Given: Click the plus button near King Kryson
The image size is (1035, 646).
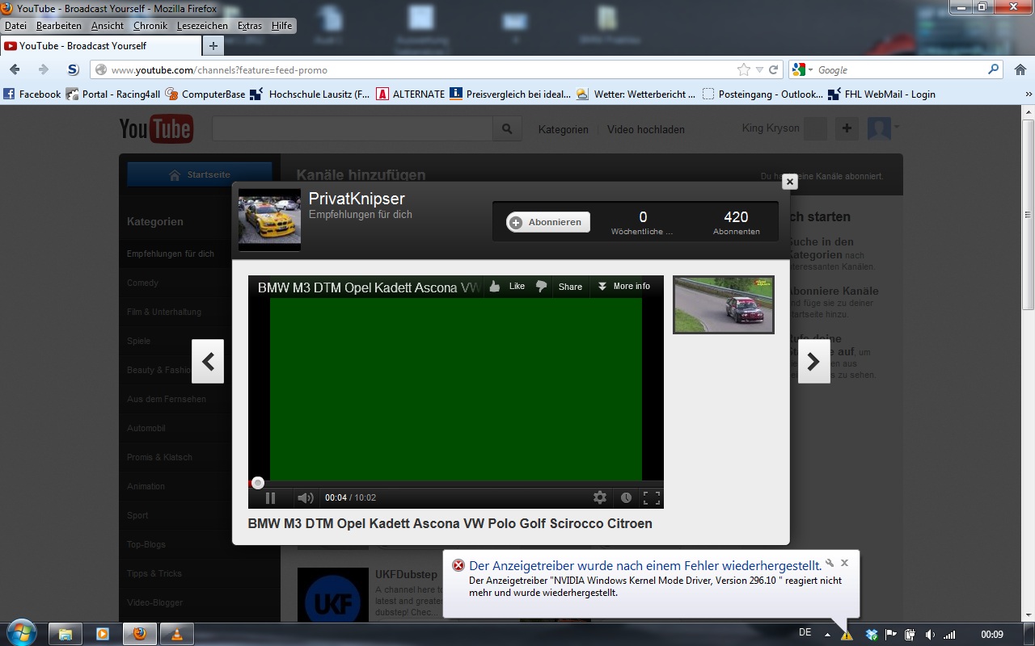Looking at the screenshot, I should [847, 128].
